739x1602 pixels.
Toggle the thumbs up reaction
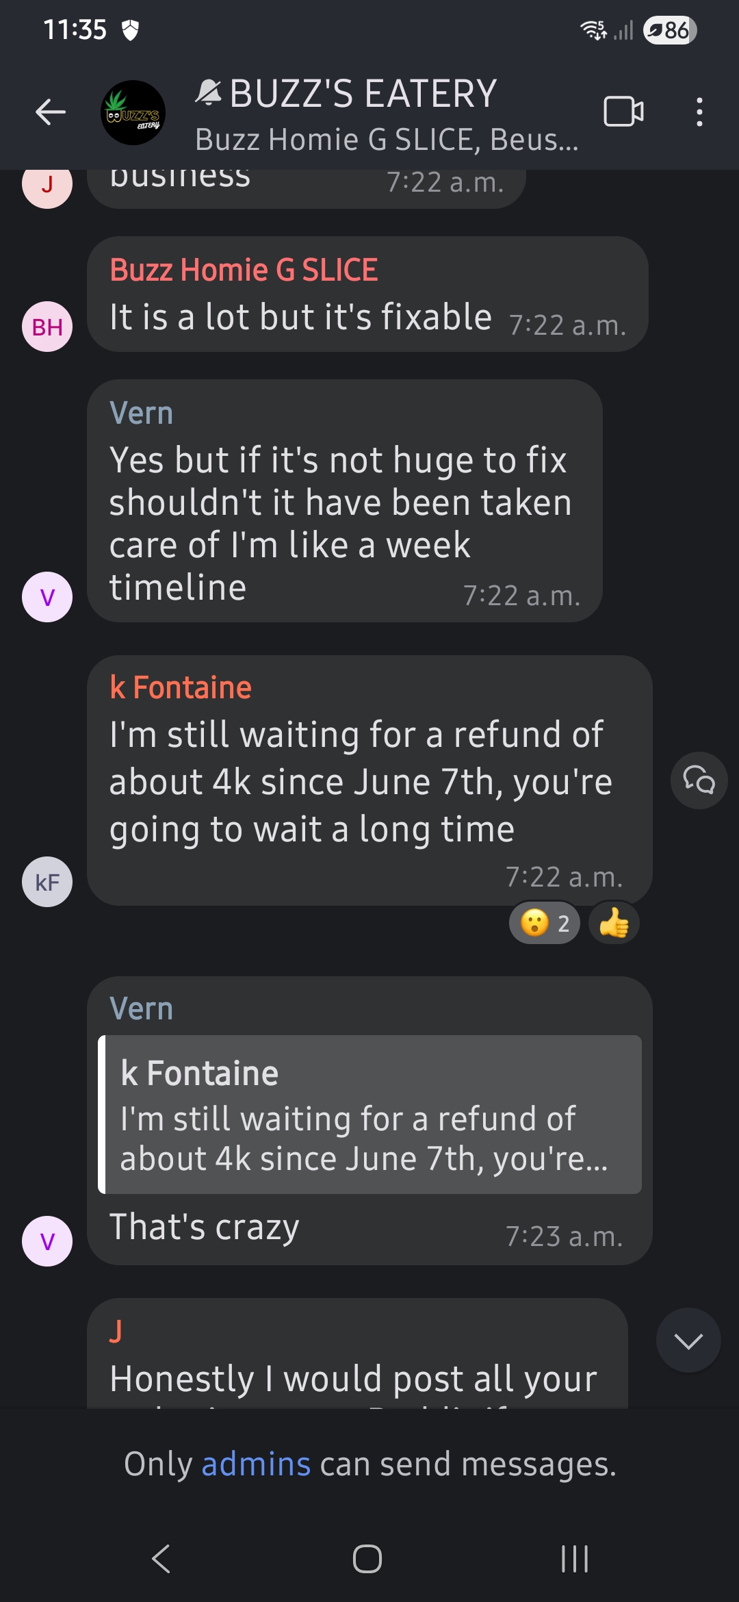coord(614,924)
